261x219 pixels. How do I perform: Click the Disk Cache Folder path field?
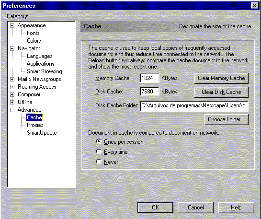(x=194, y=106)
